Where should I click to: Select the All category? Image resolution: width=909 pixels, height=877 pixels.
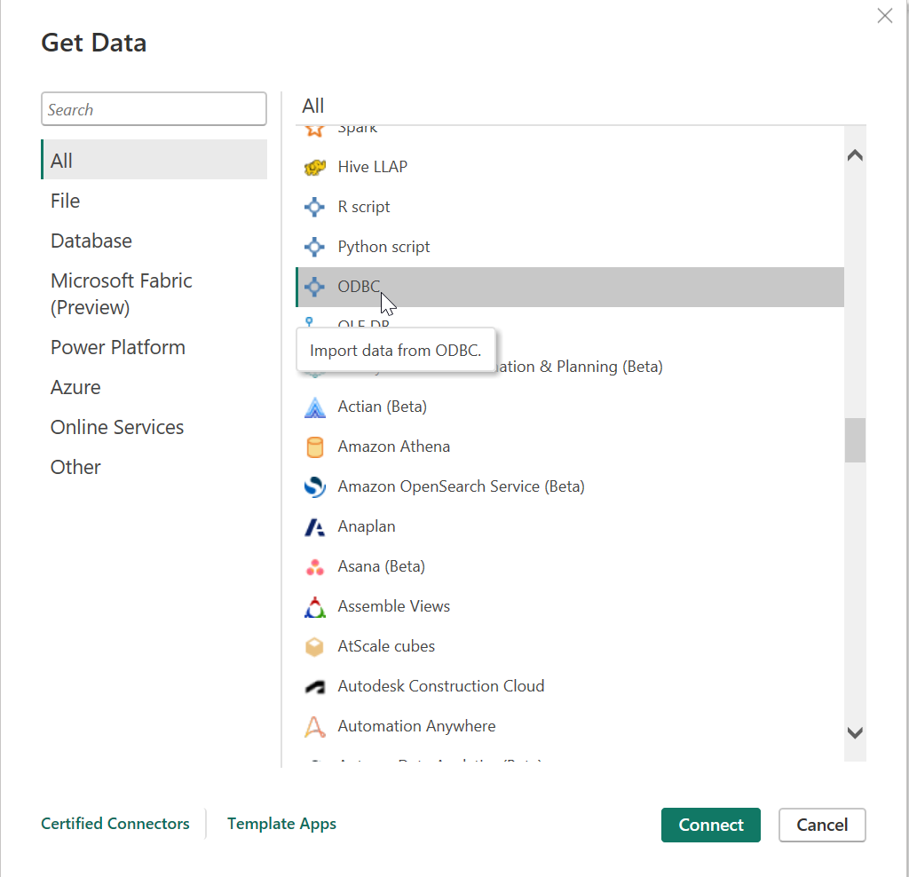154,161
